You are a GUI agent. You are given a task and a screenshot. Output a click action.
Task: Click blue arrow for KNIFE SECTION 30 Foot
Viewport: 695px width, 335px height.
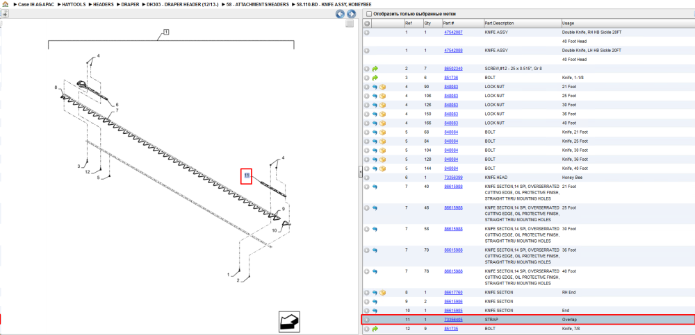375,230
